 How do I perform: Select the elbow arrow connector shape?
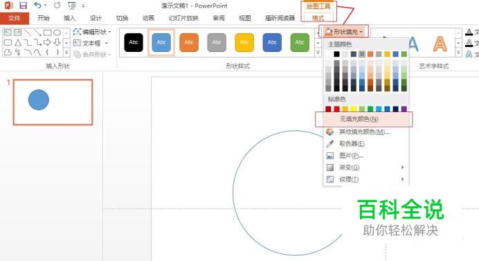tap(37, 42)
